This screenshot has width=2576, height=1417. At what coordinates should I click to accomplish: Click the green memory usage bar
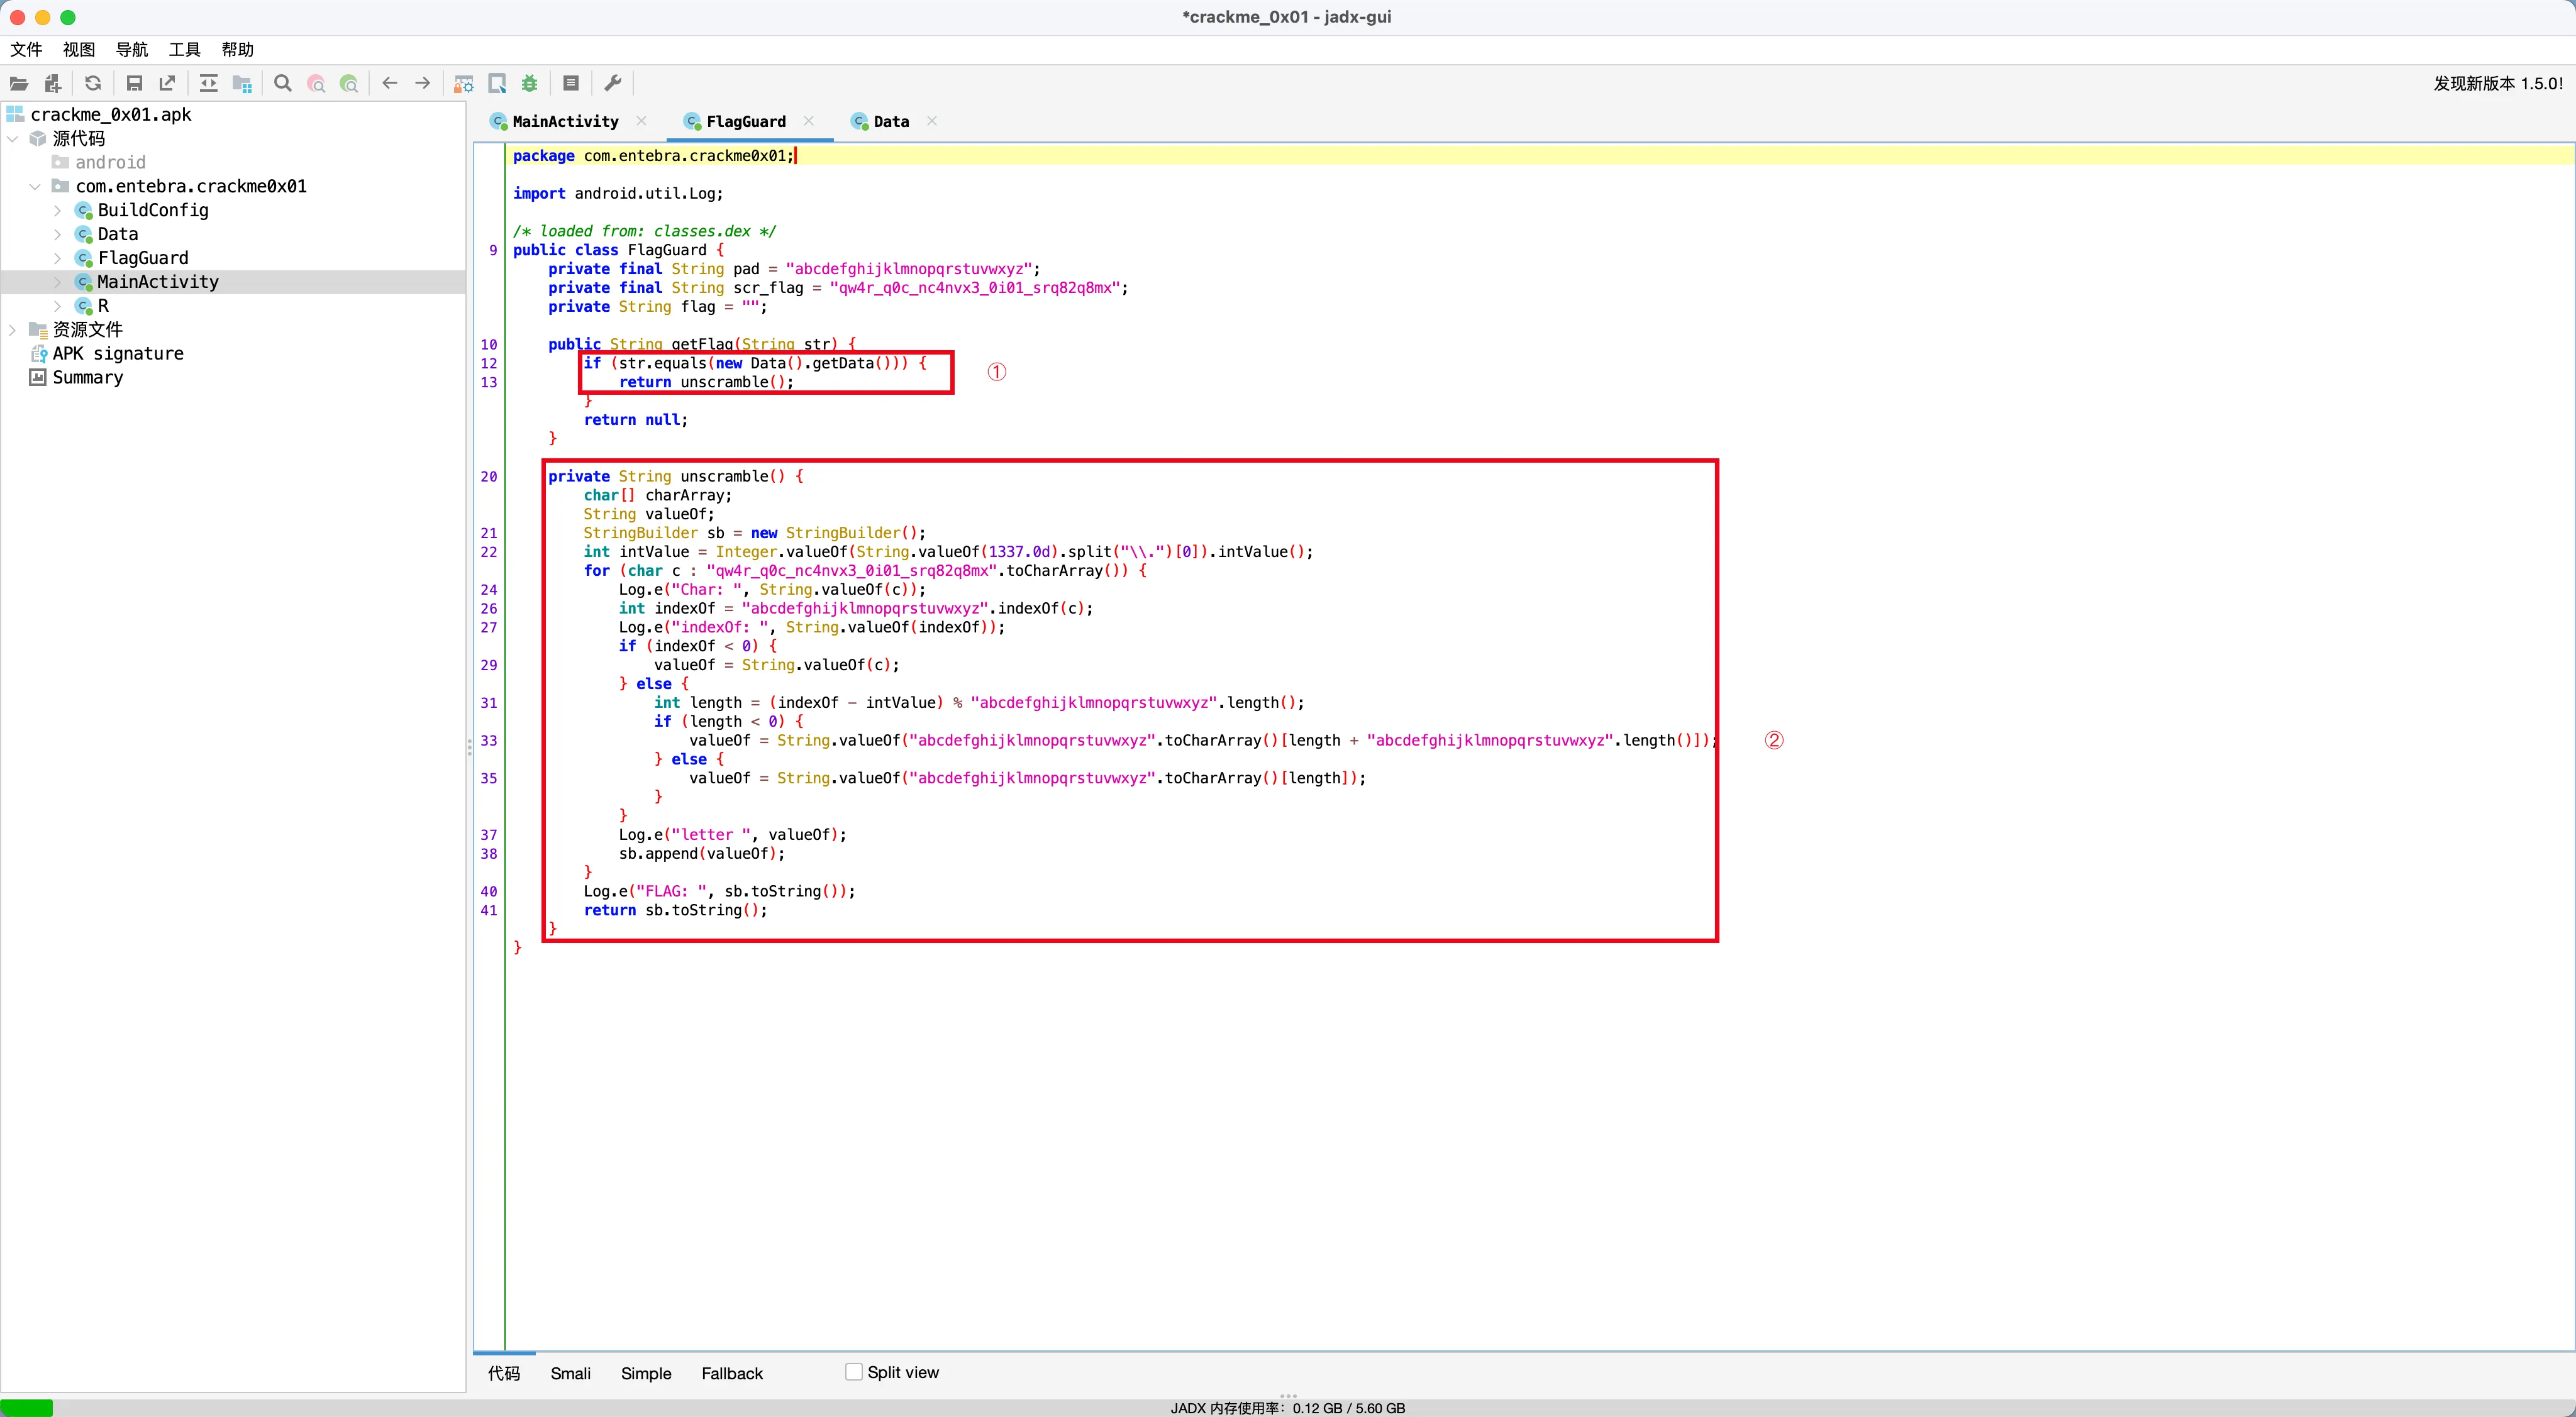(x=27, y=1407)
